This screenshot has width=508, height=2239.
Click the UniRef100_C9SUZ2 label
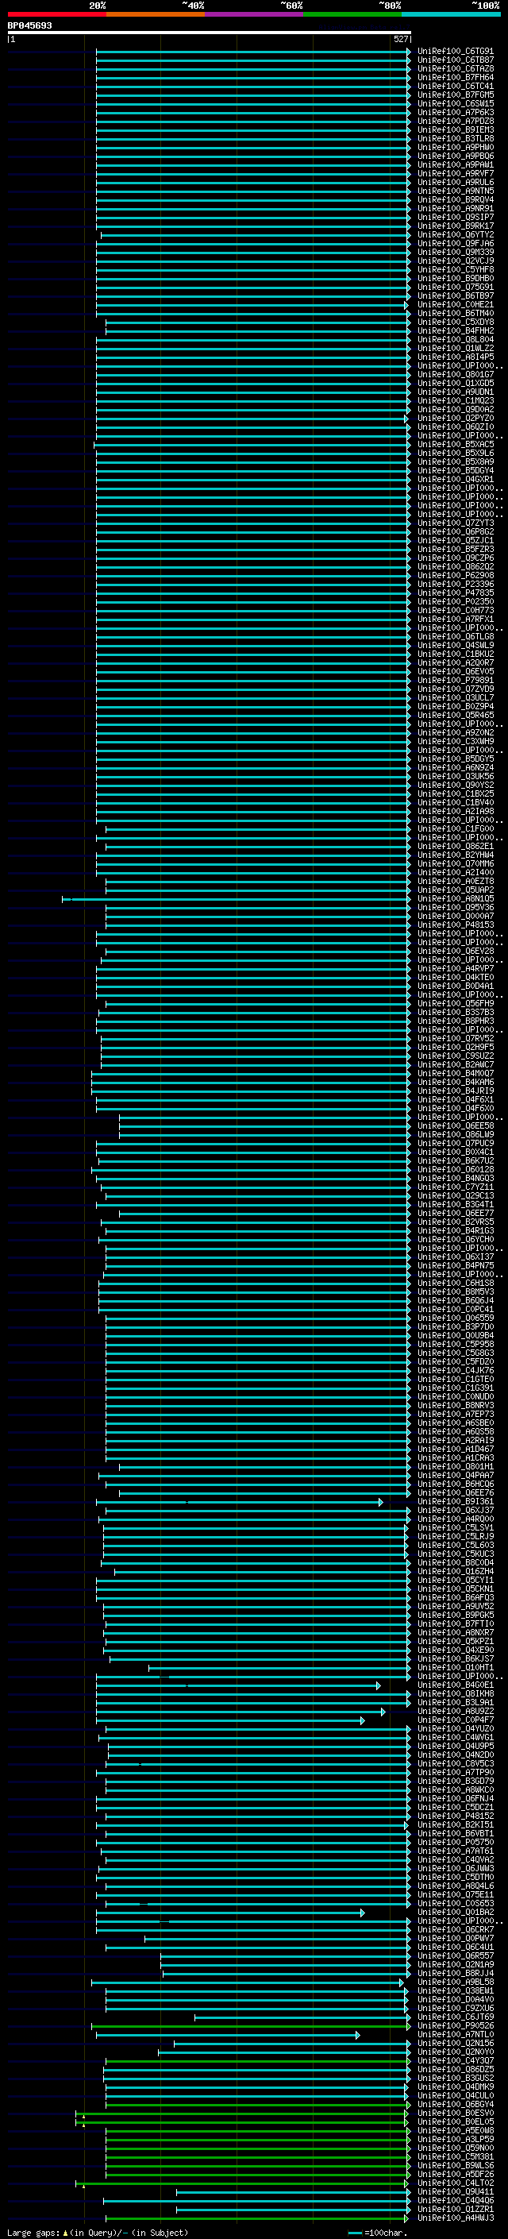tap(455, 1056)
